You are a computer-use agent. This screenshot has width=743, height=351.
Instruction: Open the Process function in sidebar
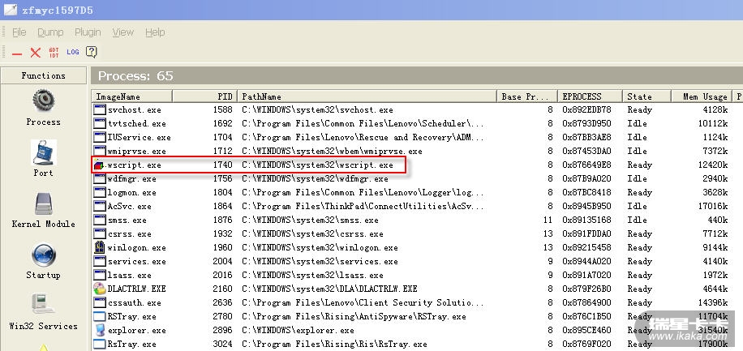pos(44,108)
